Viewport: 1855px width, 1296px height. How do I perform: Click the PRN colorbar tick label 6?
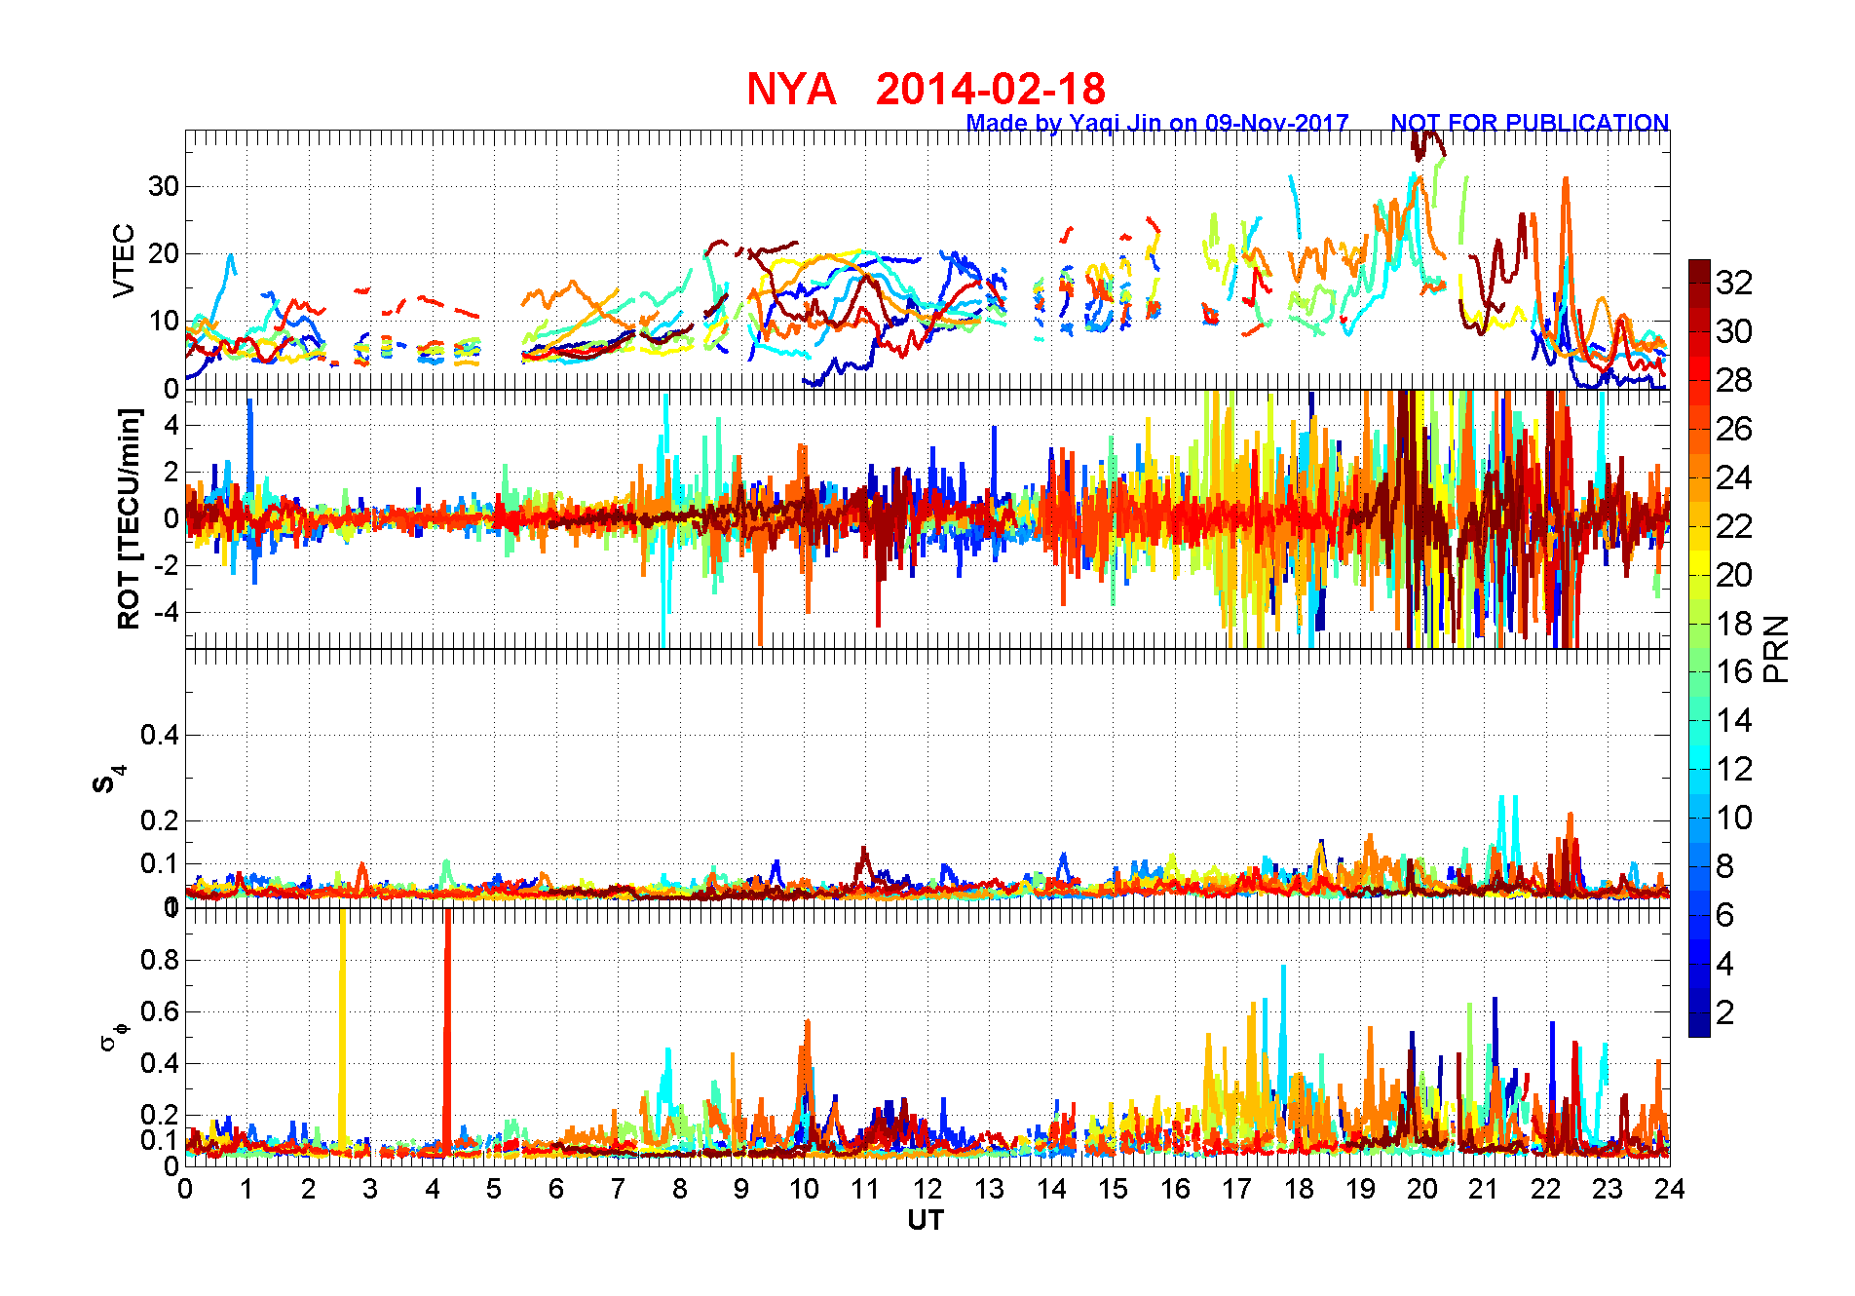[x=1725, y=915]
